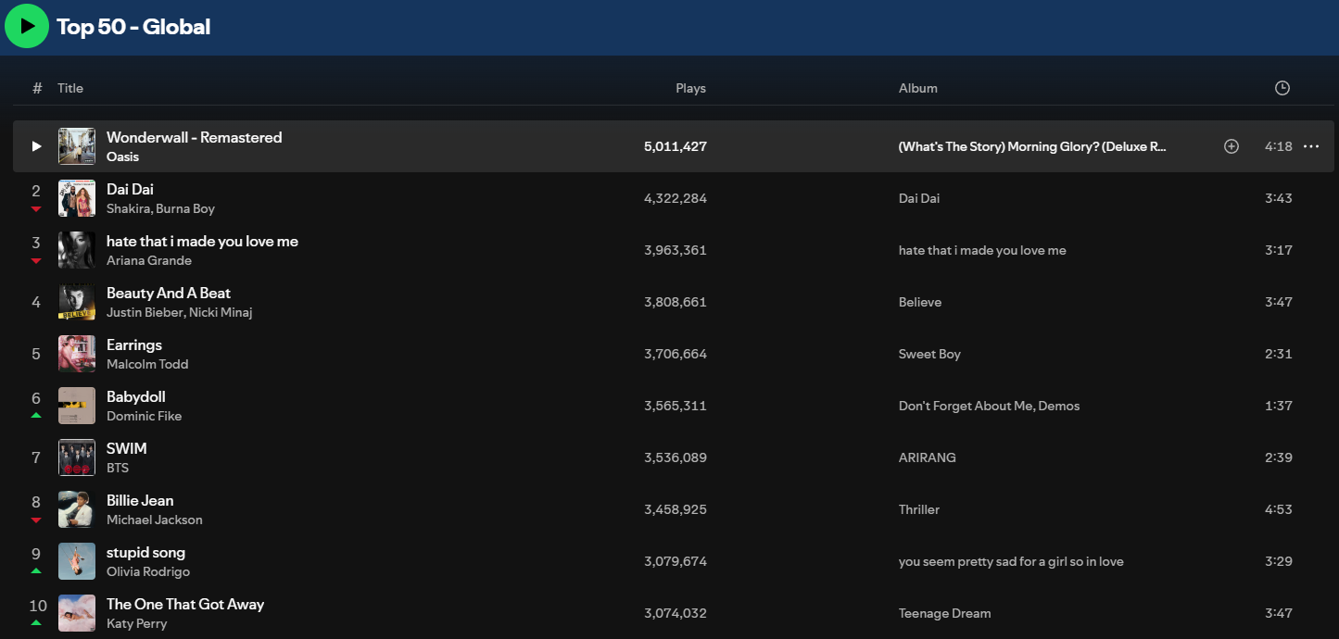This screenshot has height=639, width=1339.
Task: Select The One That Got Away title
Action: coord(185,604)
